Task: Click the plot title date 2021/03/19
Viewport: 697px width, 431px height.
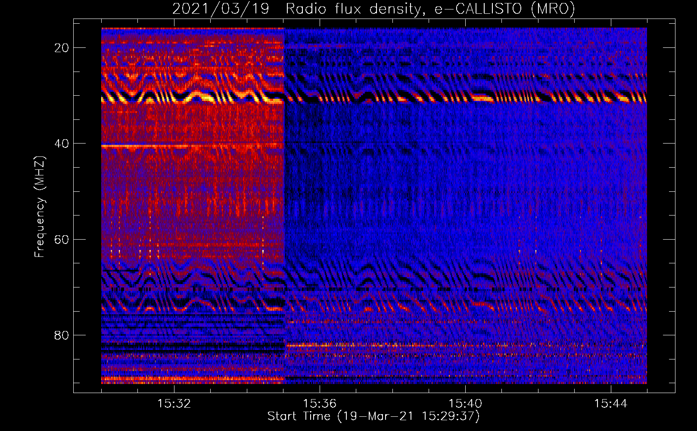Action: 221,9
